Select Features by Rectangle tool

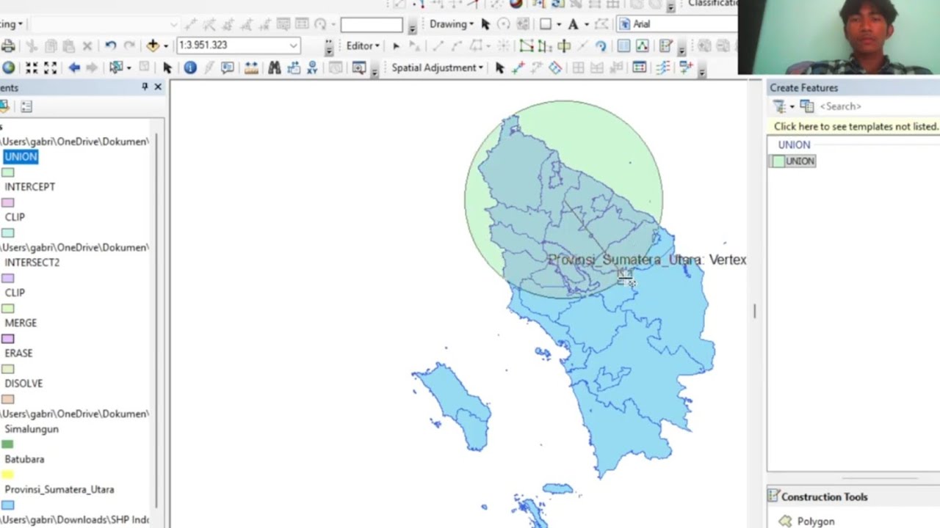[116, 67]
